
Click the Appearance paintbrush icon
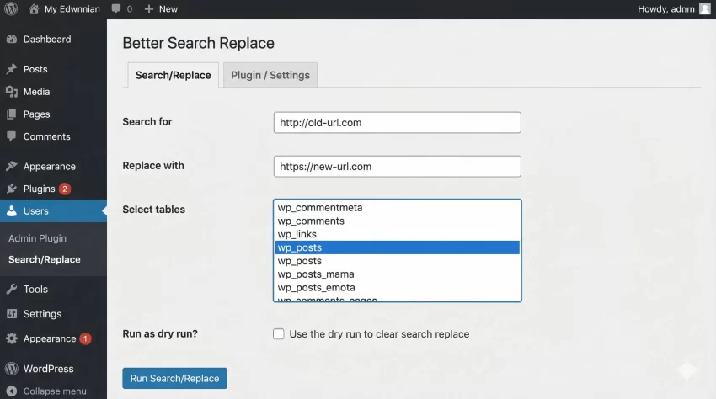click(12, 166)
